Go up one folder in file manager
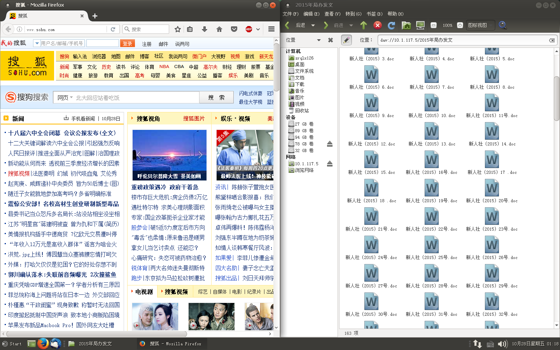Viewport: 560px width, 350px height. [364, 25]
